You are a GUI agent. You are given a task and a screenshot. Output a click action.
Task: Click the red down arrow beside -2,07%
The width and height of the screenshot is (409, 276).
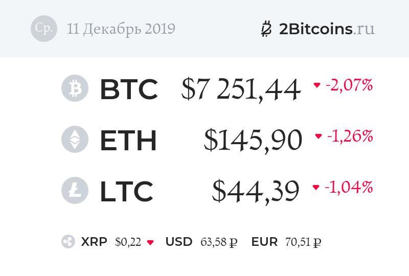[x=317, y=85]
